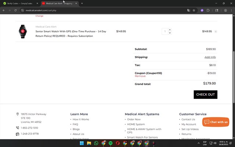
Task: Open Opera browser from the taskbar
Action: 117,143
